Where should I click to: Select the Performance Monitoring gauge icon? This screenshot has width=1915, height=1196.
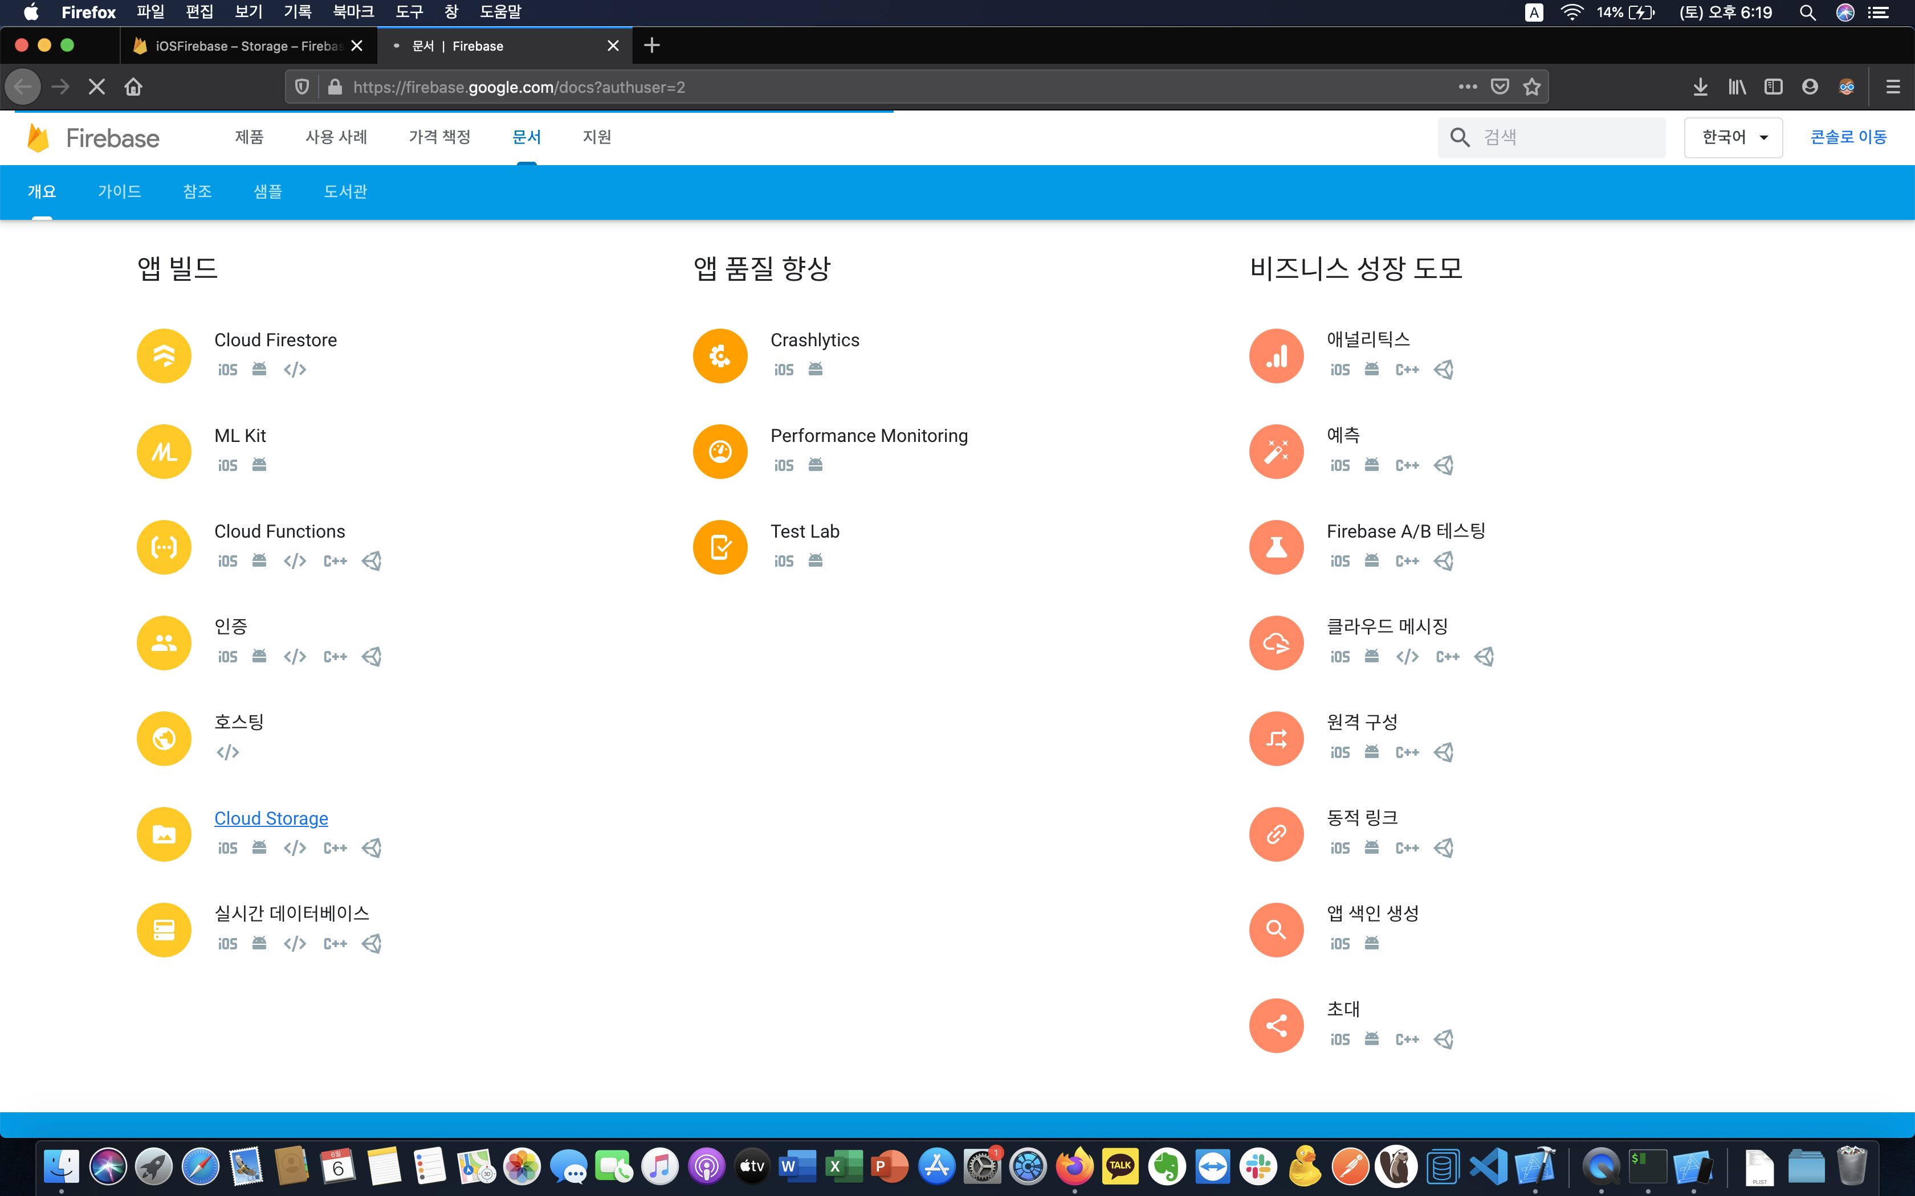coord(720,452)
